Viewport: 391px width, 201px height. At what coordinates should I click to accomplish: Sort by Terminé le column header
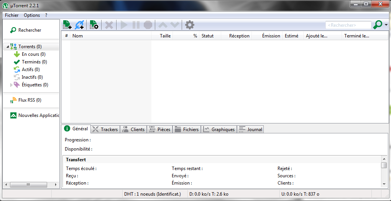(365, 36)
